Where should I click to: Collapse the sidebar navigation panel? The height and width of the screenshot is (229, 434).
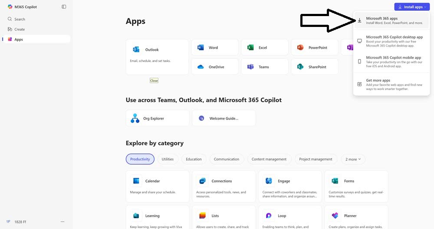tap(64, 7)
